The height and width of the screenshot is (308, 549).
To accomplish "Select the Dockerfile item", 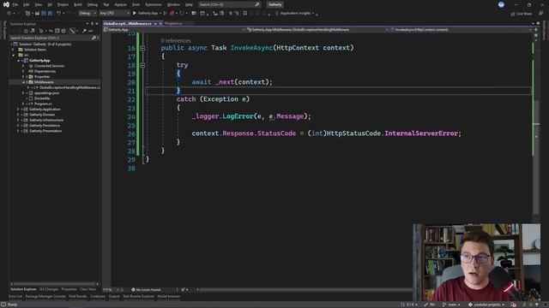I will click(x=42, y=98).
